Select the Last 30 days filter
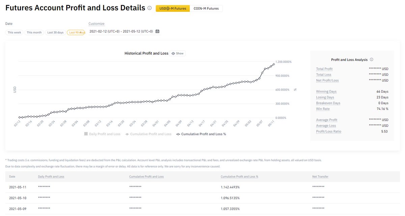Screen dimensions: 405x216 coord(55,32)
